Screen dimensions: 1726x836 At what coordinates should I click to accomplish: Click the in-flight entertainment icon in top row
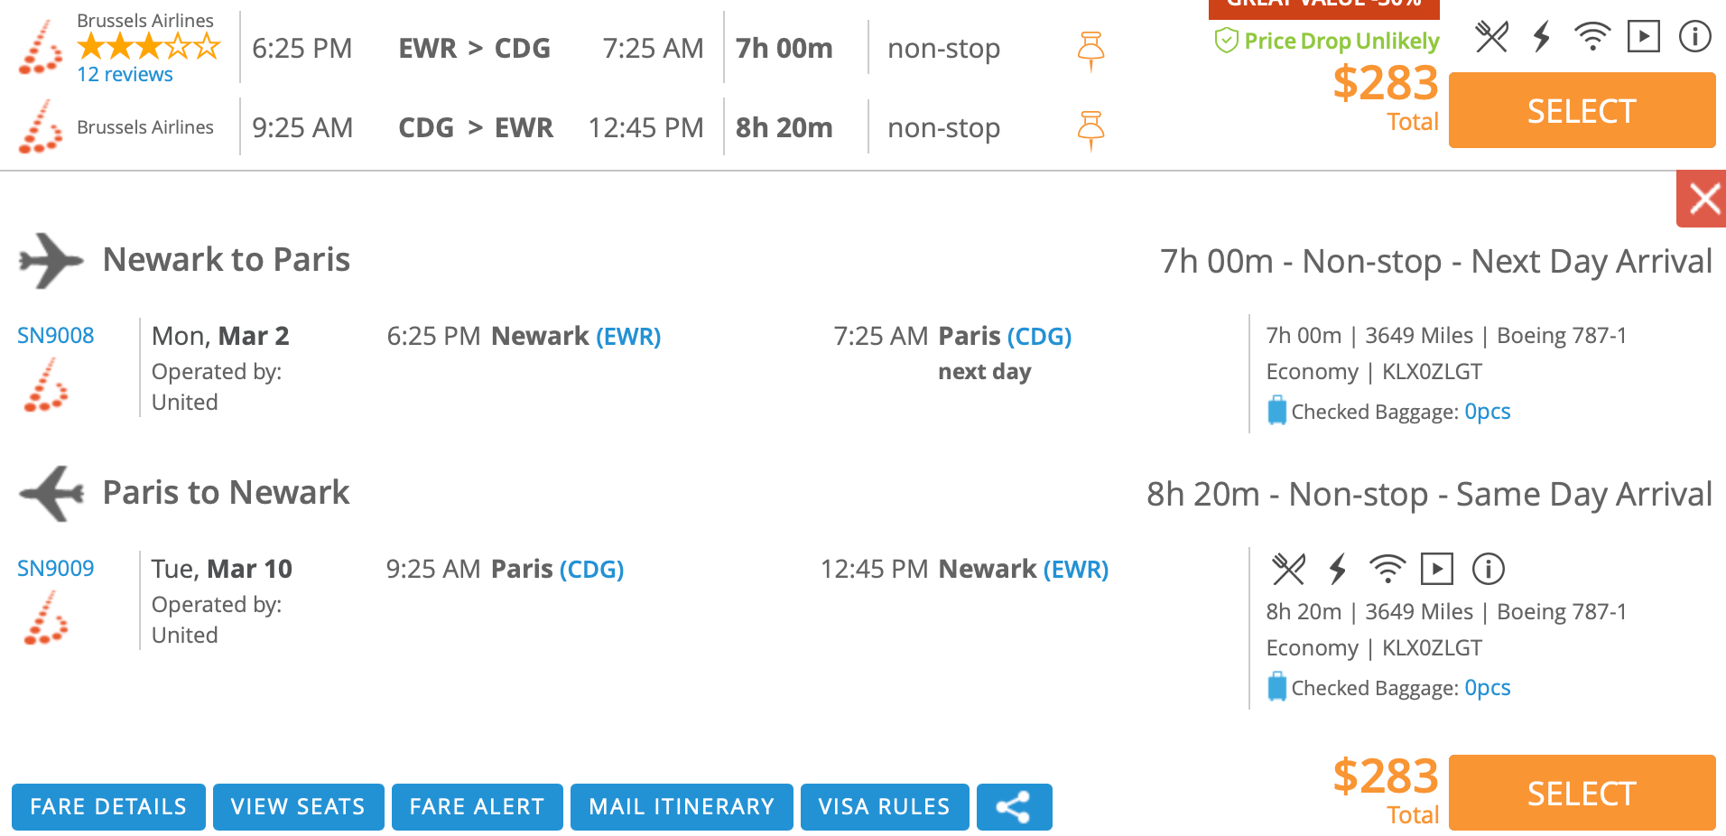[1643, 37]
